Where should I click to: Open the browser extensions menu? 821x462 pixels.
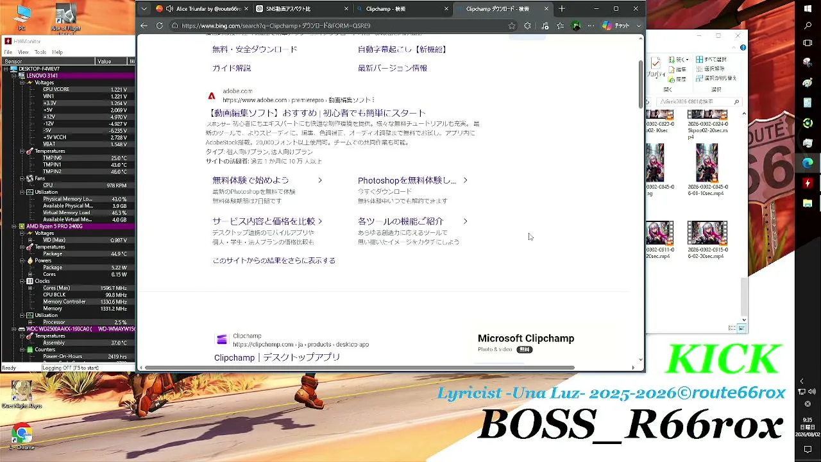[527, 26]
